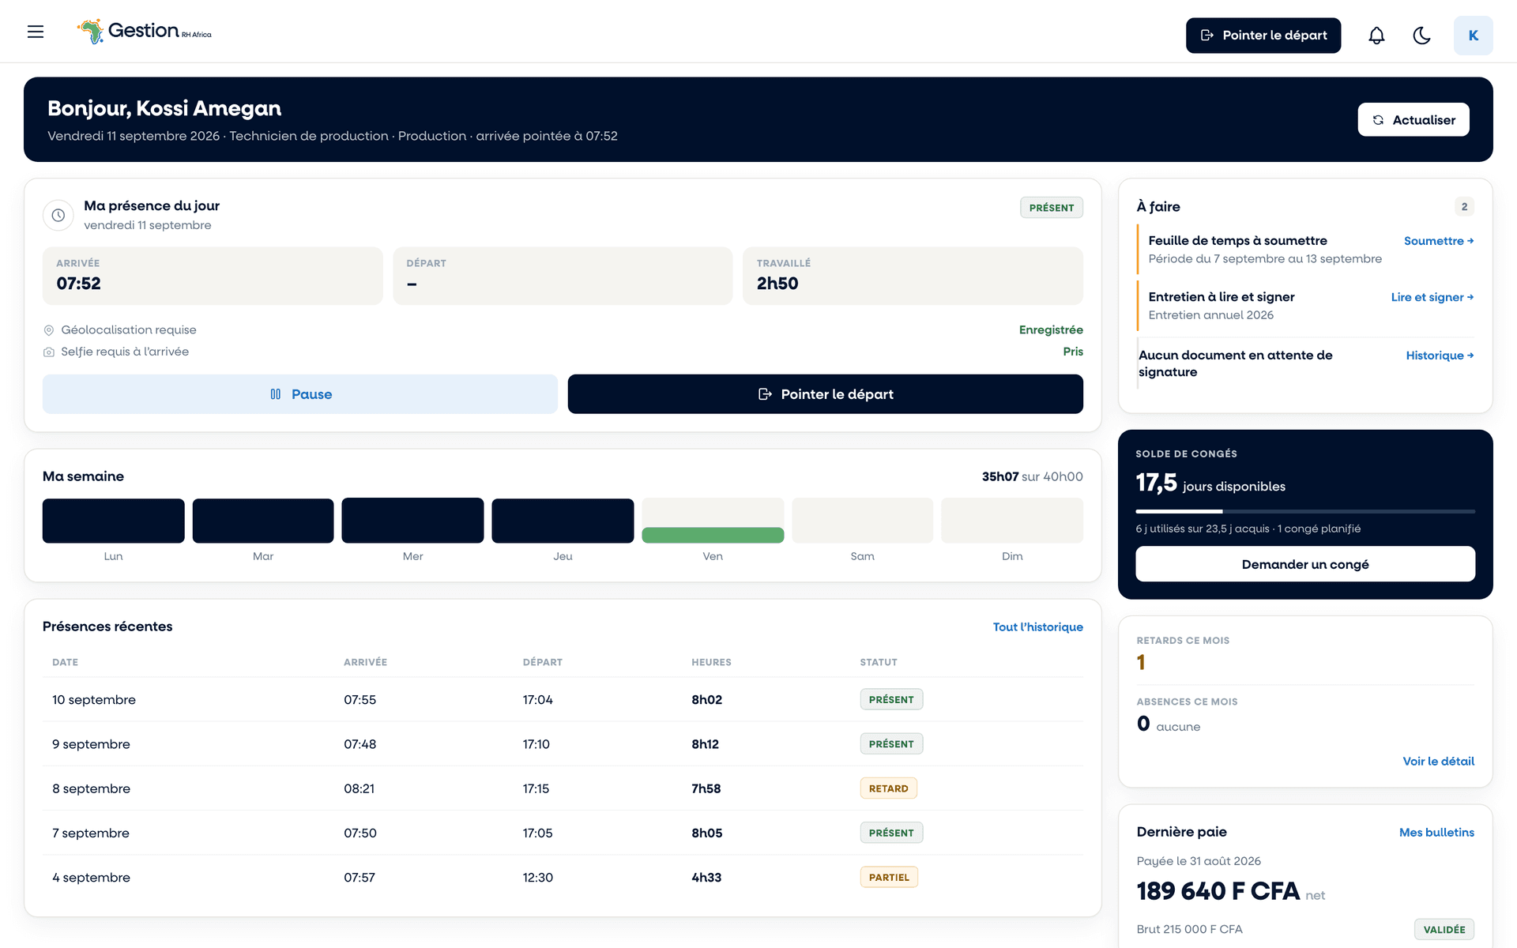This screenshot has width=1517, height=948.
Task: Click the RETARD badge for 8 septembre
Action: 888,788
